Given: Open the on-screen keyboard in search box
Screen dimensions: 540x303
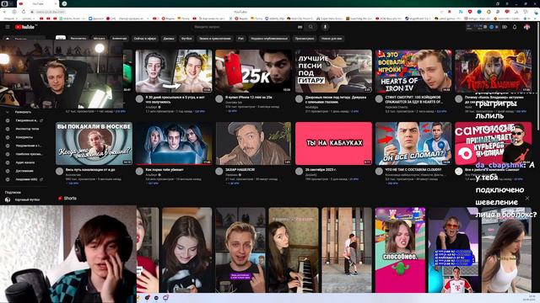Looking at the screenshot, I should point(300,27).
